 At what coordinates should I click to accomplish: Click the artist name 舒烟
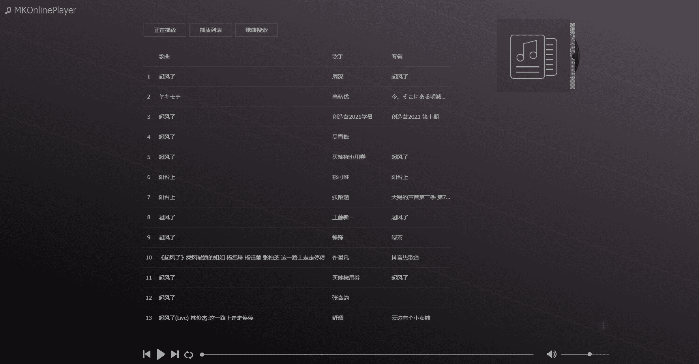[x=337, y=318]
